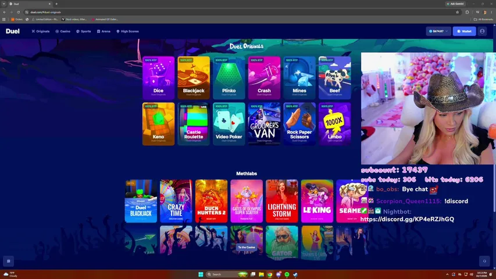Open Gates of Olympus Super Scatter

click(247, 201)
